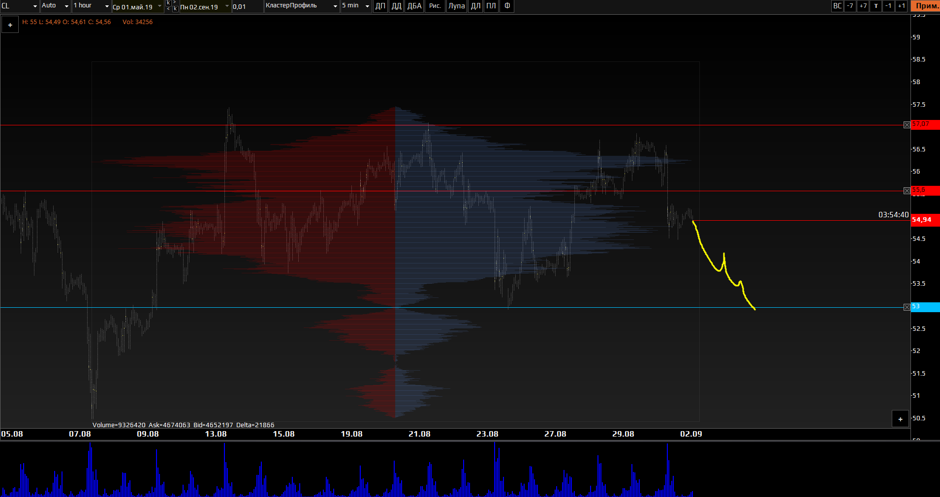Activate the Лупа magnifier tool
This screenshot has width=940, height=497.
tap(456, 6)
